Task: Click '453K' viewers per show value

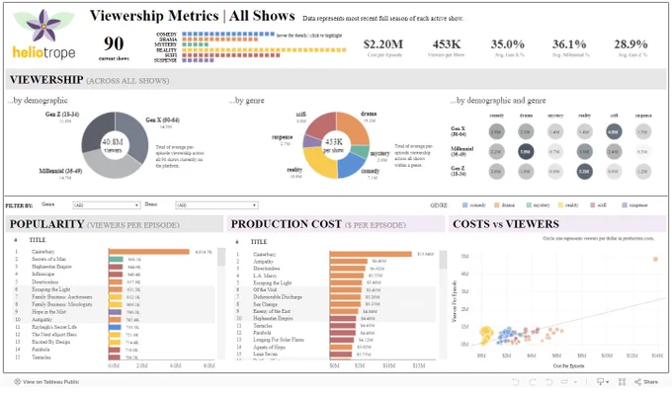Action: pos(447,44)
